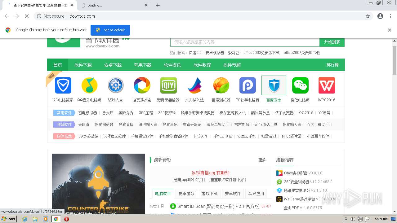
Task: Open the QQ电脑管家 app icon
Action: [63, 85]
